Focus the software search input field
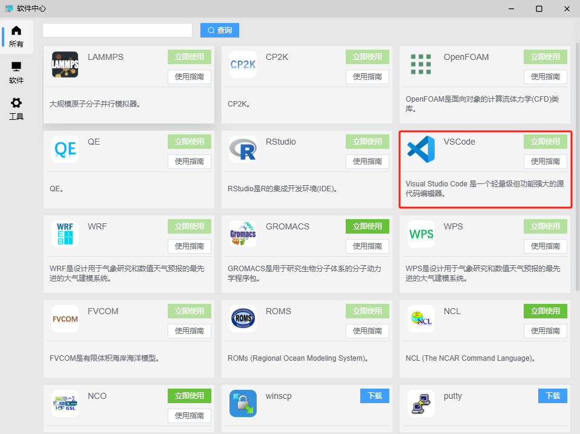Screen dimensions: 580x434 click(x=117, y=30)
